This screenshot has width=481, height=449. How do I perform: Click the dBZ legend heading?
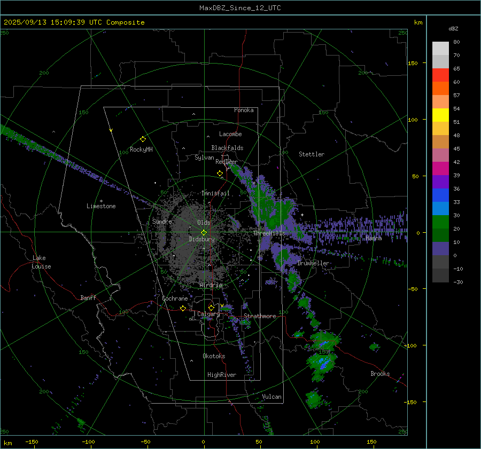click(x=453, y=29)
